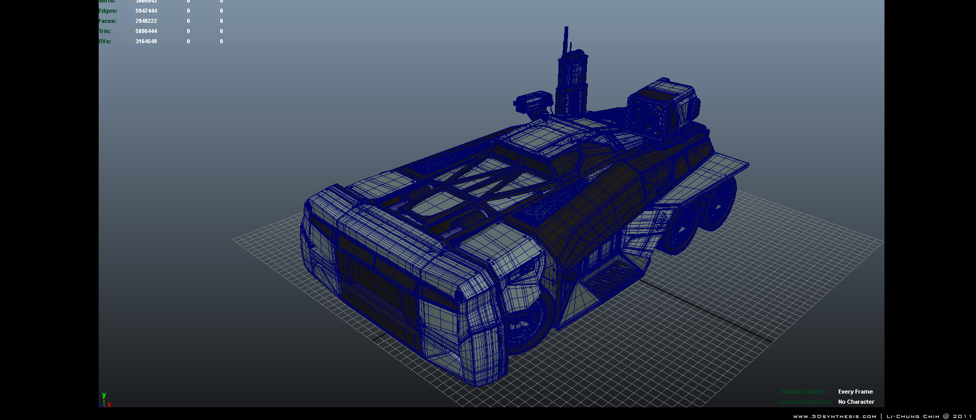Click the XYZ axis orientation indicator
976x420 pixels.
point(105,401)
